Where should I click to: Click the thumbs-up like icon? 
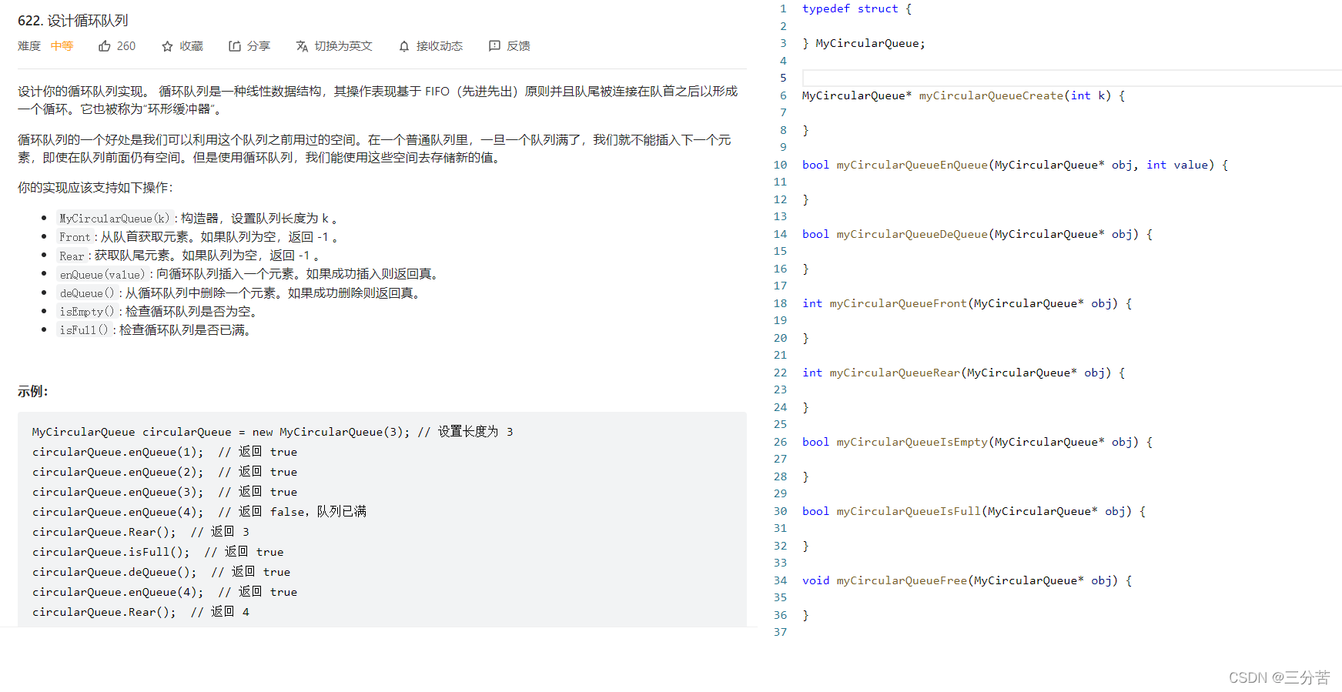pos(105,46)
